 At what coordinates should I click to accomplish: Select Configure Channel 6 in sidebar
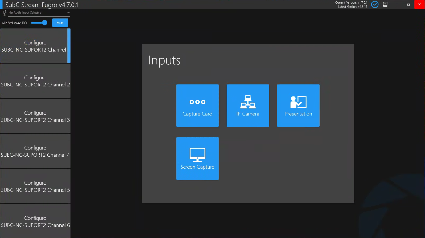coord(35,221)
